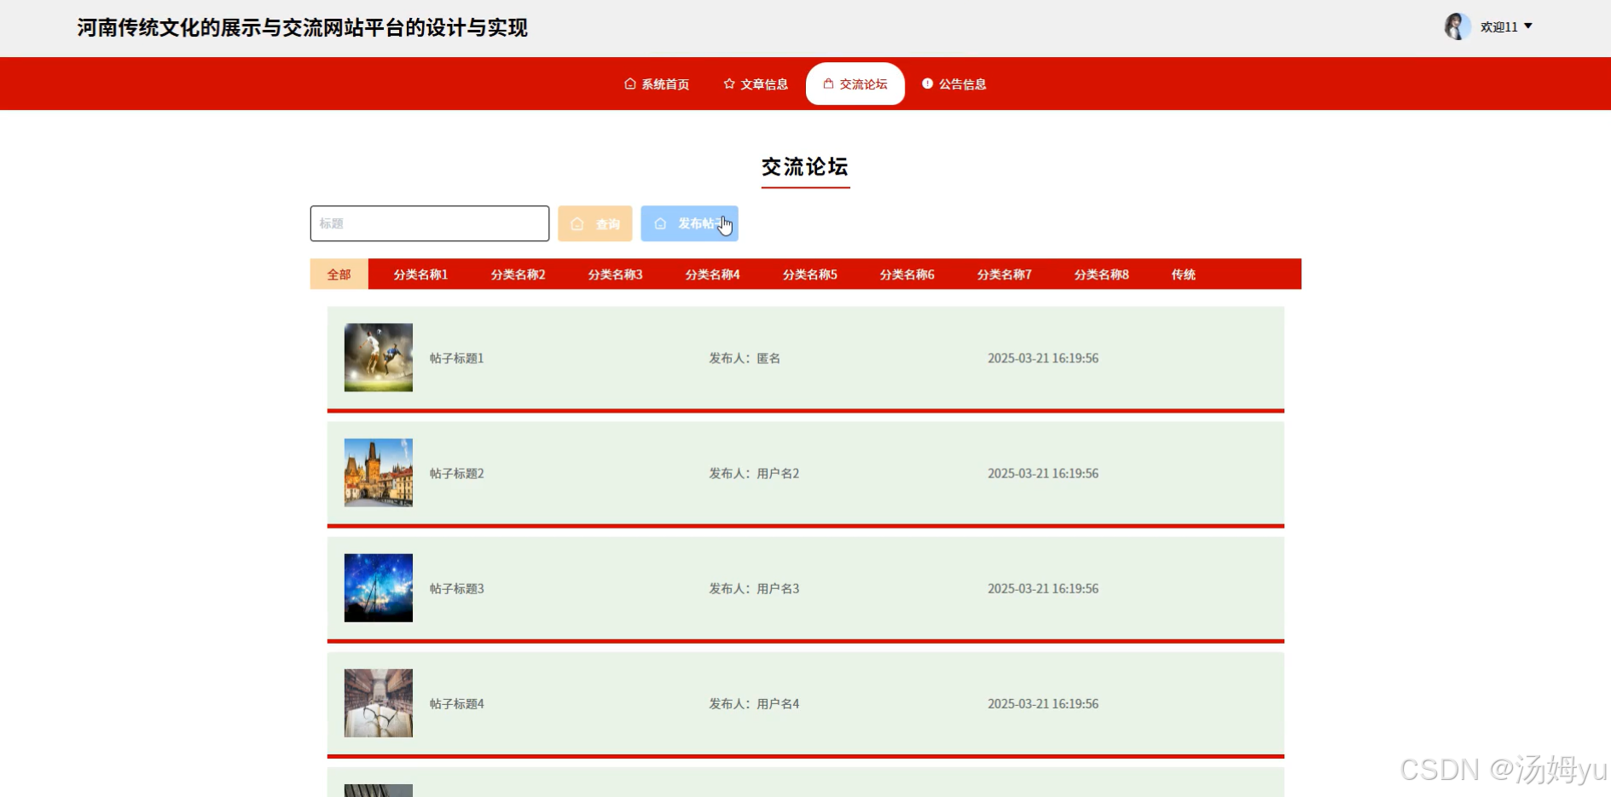Image resolution: width=1611 pixels, height=797 pixels.
Task: Expand the 欢迎11 user dropdown arrow
Action: tap(1528, 26)
